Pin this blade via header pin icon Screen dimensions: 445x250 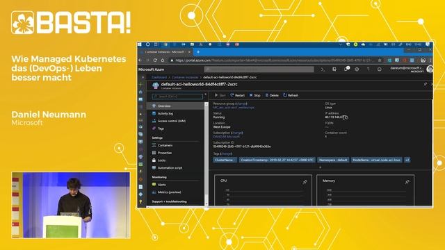[x=425, y=84]
